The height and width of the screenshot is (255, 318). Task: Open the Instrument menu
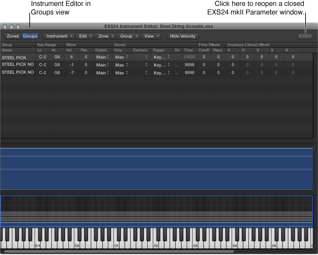coord(58,36)
